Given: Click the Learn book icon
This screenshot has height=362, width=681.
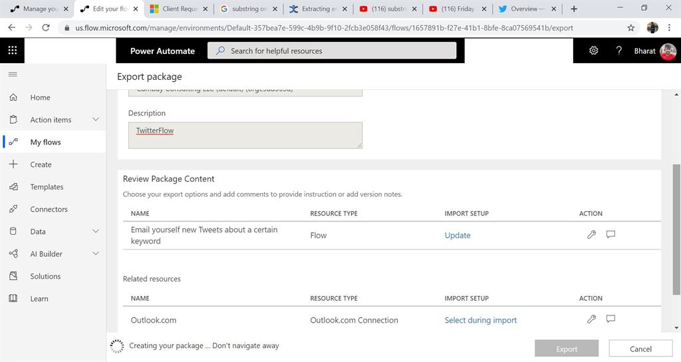Looking at the screenshot, I should point(13,299).
